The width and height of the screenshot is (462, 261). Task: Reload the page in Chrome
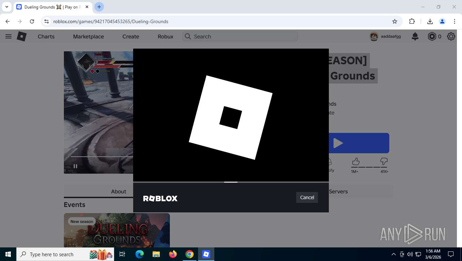point(32,21)
